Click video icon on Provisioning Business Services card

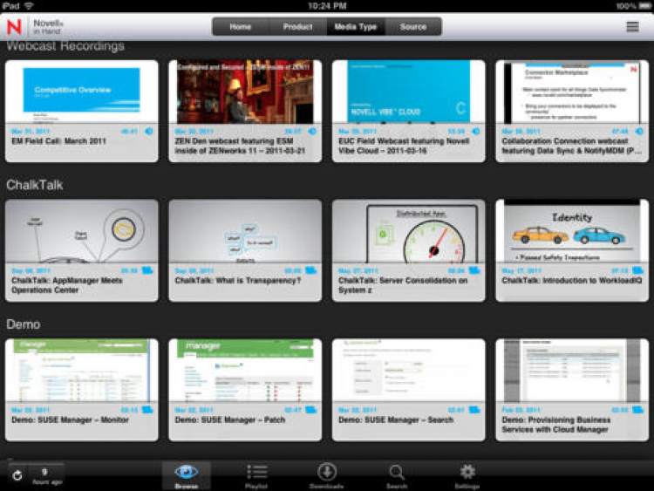point(637,410)
